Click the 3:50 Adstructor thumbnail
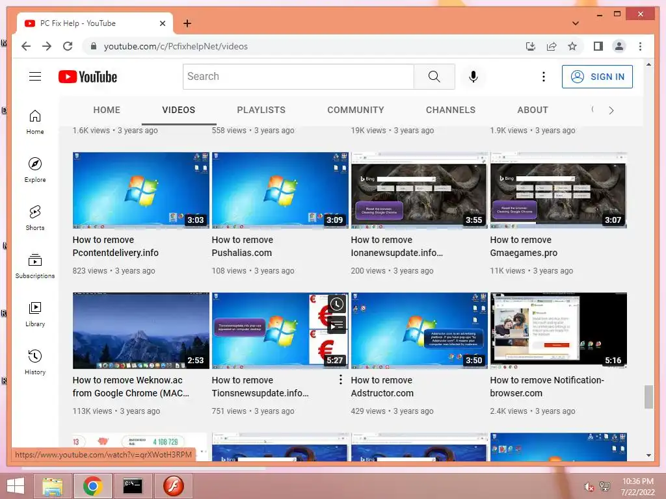666x499 pixels. pos(420,331)
